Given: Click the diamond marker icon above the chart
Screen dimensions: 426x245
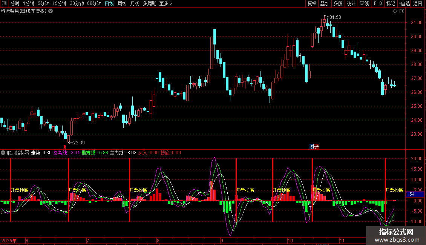Looking at the screenshot, I should pyautogui.click(x=395, y=11).
